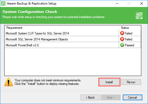The width and height of the screenshot is (148, 104).
Task: Click the green passed checkmark for PowerShell
Action: point(122,45)
